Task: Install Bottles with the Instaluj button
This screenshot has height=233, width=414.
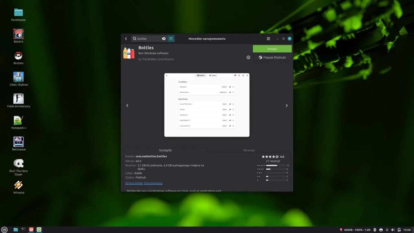Action: tap(272, 49)
